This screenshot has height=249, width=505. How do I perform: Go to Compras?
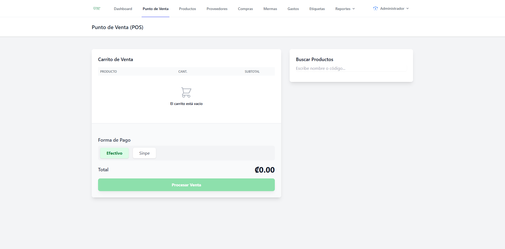245,9
